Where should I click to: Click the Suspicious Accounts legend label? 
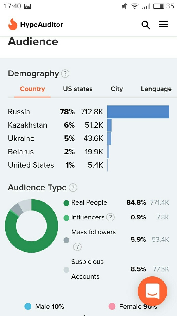pyautogui.click(x=87, y=269)
